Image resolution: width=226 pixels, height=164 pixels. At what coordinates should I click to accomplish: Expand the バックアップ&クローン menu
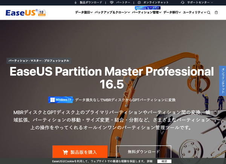point(112,12)
